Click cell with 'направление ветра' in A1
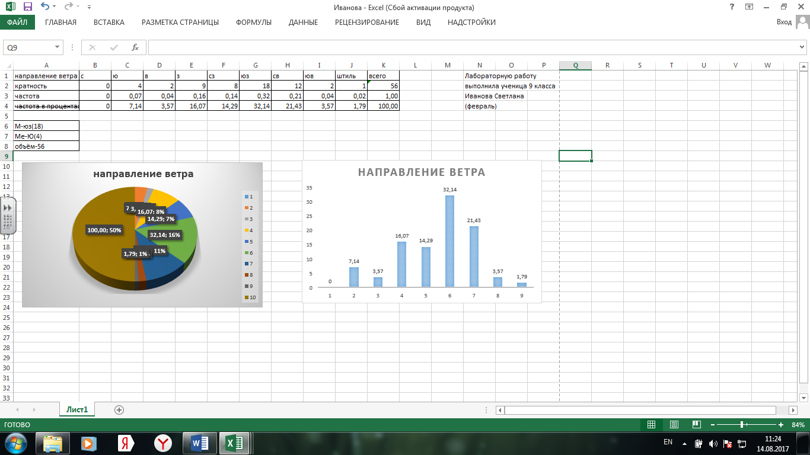810x455 pixels. (x=46, y=76)
